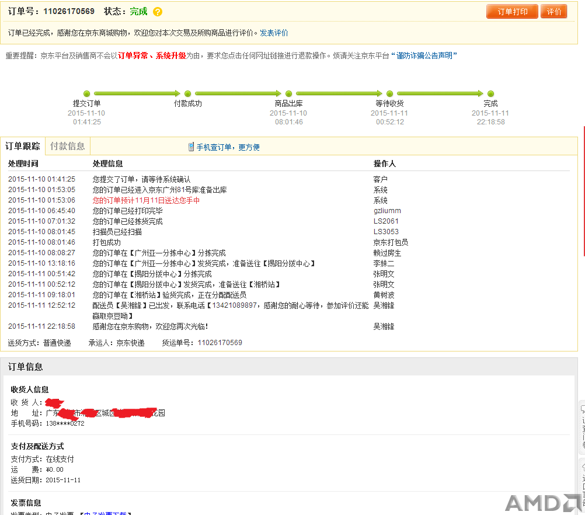Click row 【湘桥站】验货完成，正在分配配送员
Image resolution: width=585 pixels, height=515 pixels.
coord(169,295)
